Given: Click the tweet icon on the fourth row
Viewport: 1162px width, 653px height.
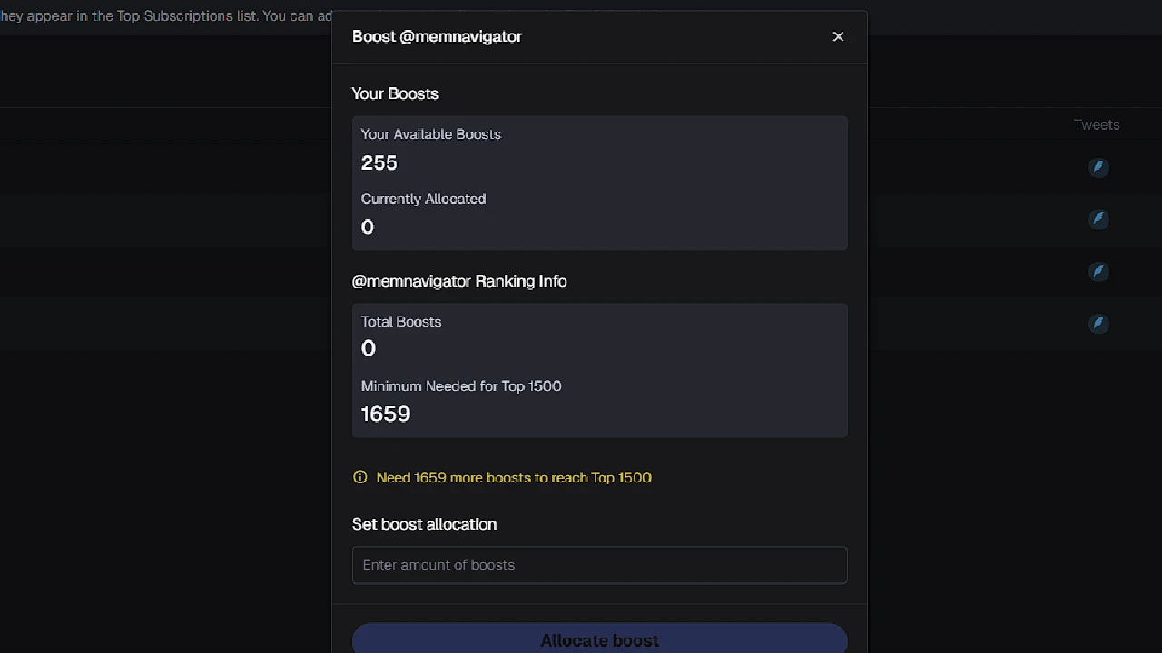Looking at the screenshot, I should [1098, 323].
